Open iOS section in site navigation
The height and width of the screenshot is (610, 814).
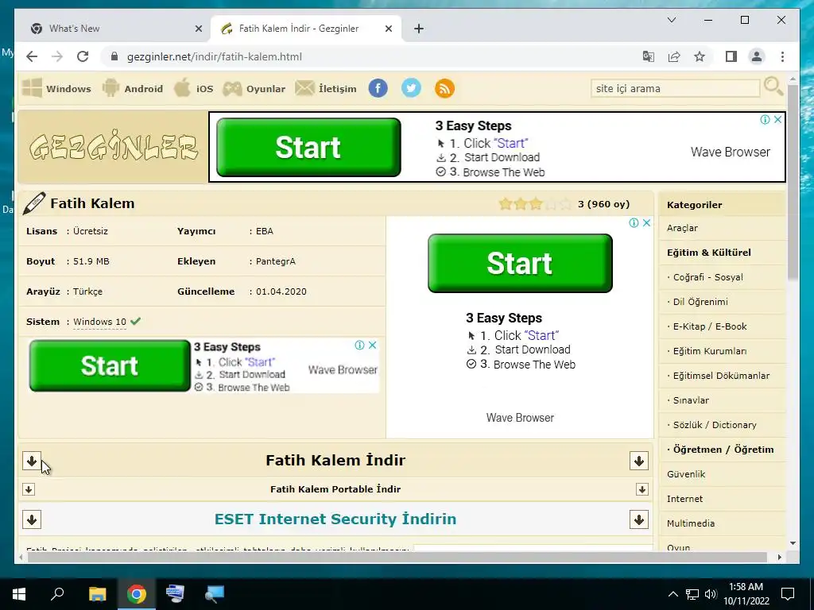click(x=193, y=88)
